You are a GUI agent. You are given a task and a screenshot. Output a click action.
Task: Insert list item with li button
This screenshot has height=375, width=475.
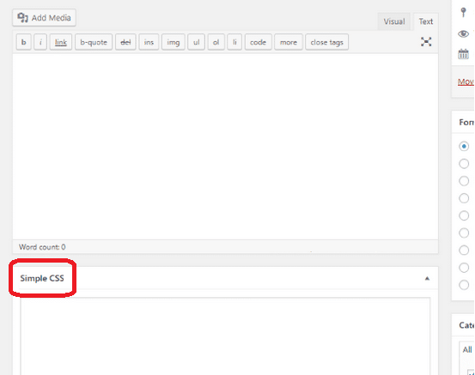(x=234, y=42)
